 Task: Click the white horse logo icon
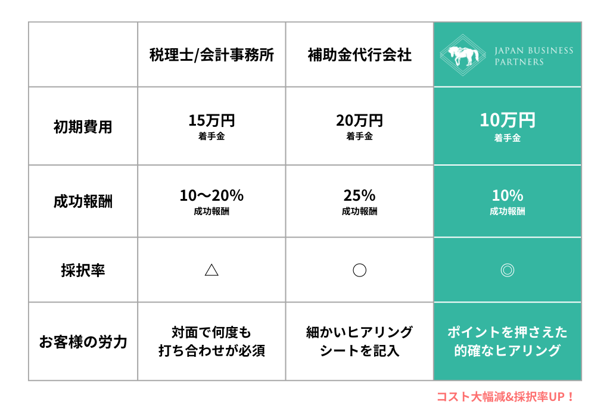[462, 55]
